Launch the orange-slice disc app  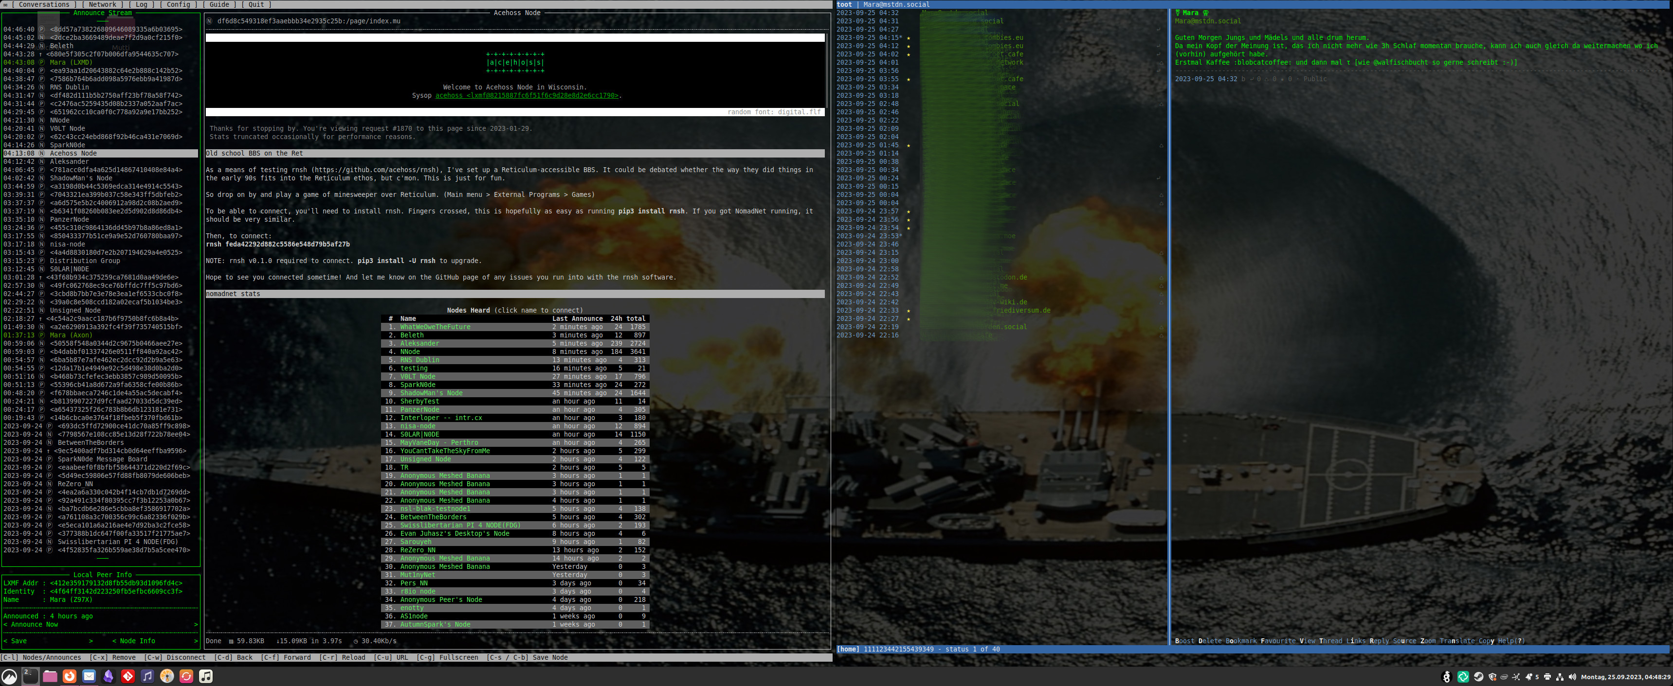(167, 676)
